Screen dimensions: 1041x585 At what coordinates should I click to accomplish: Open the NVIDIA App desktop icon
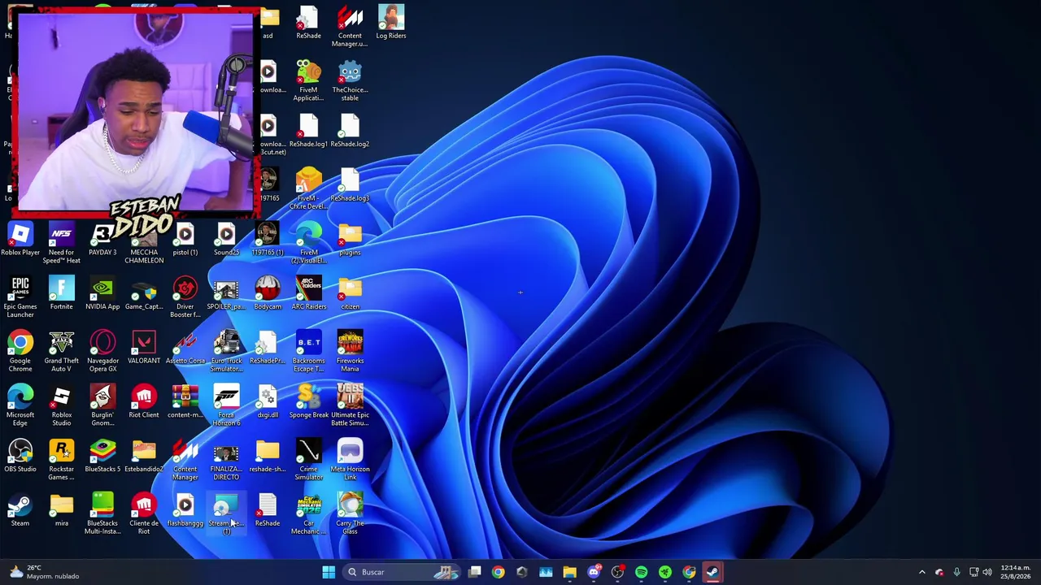(x=102, y=294)
